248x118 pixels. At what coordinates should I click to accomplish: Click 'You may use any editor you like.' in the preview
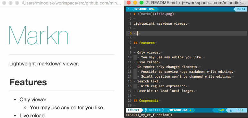tap(67, 108)
